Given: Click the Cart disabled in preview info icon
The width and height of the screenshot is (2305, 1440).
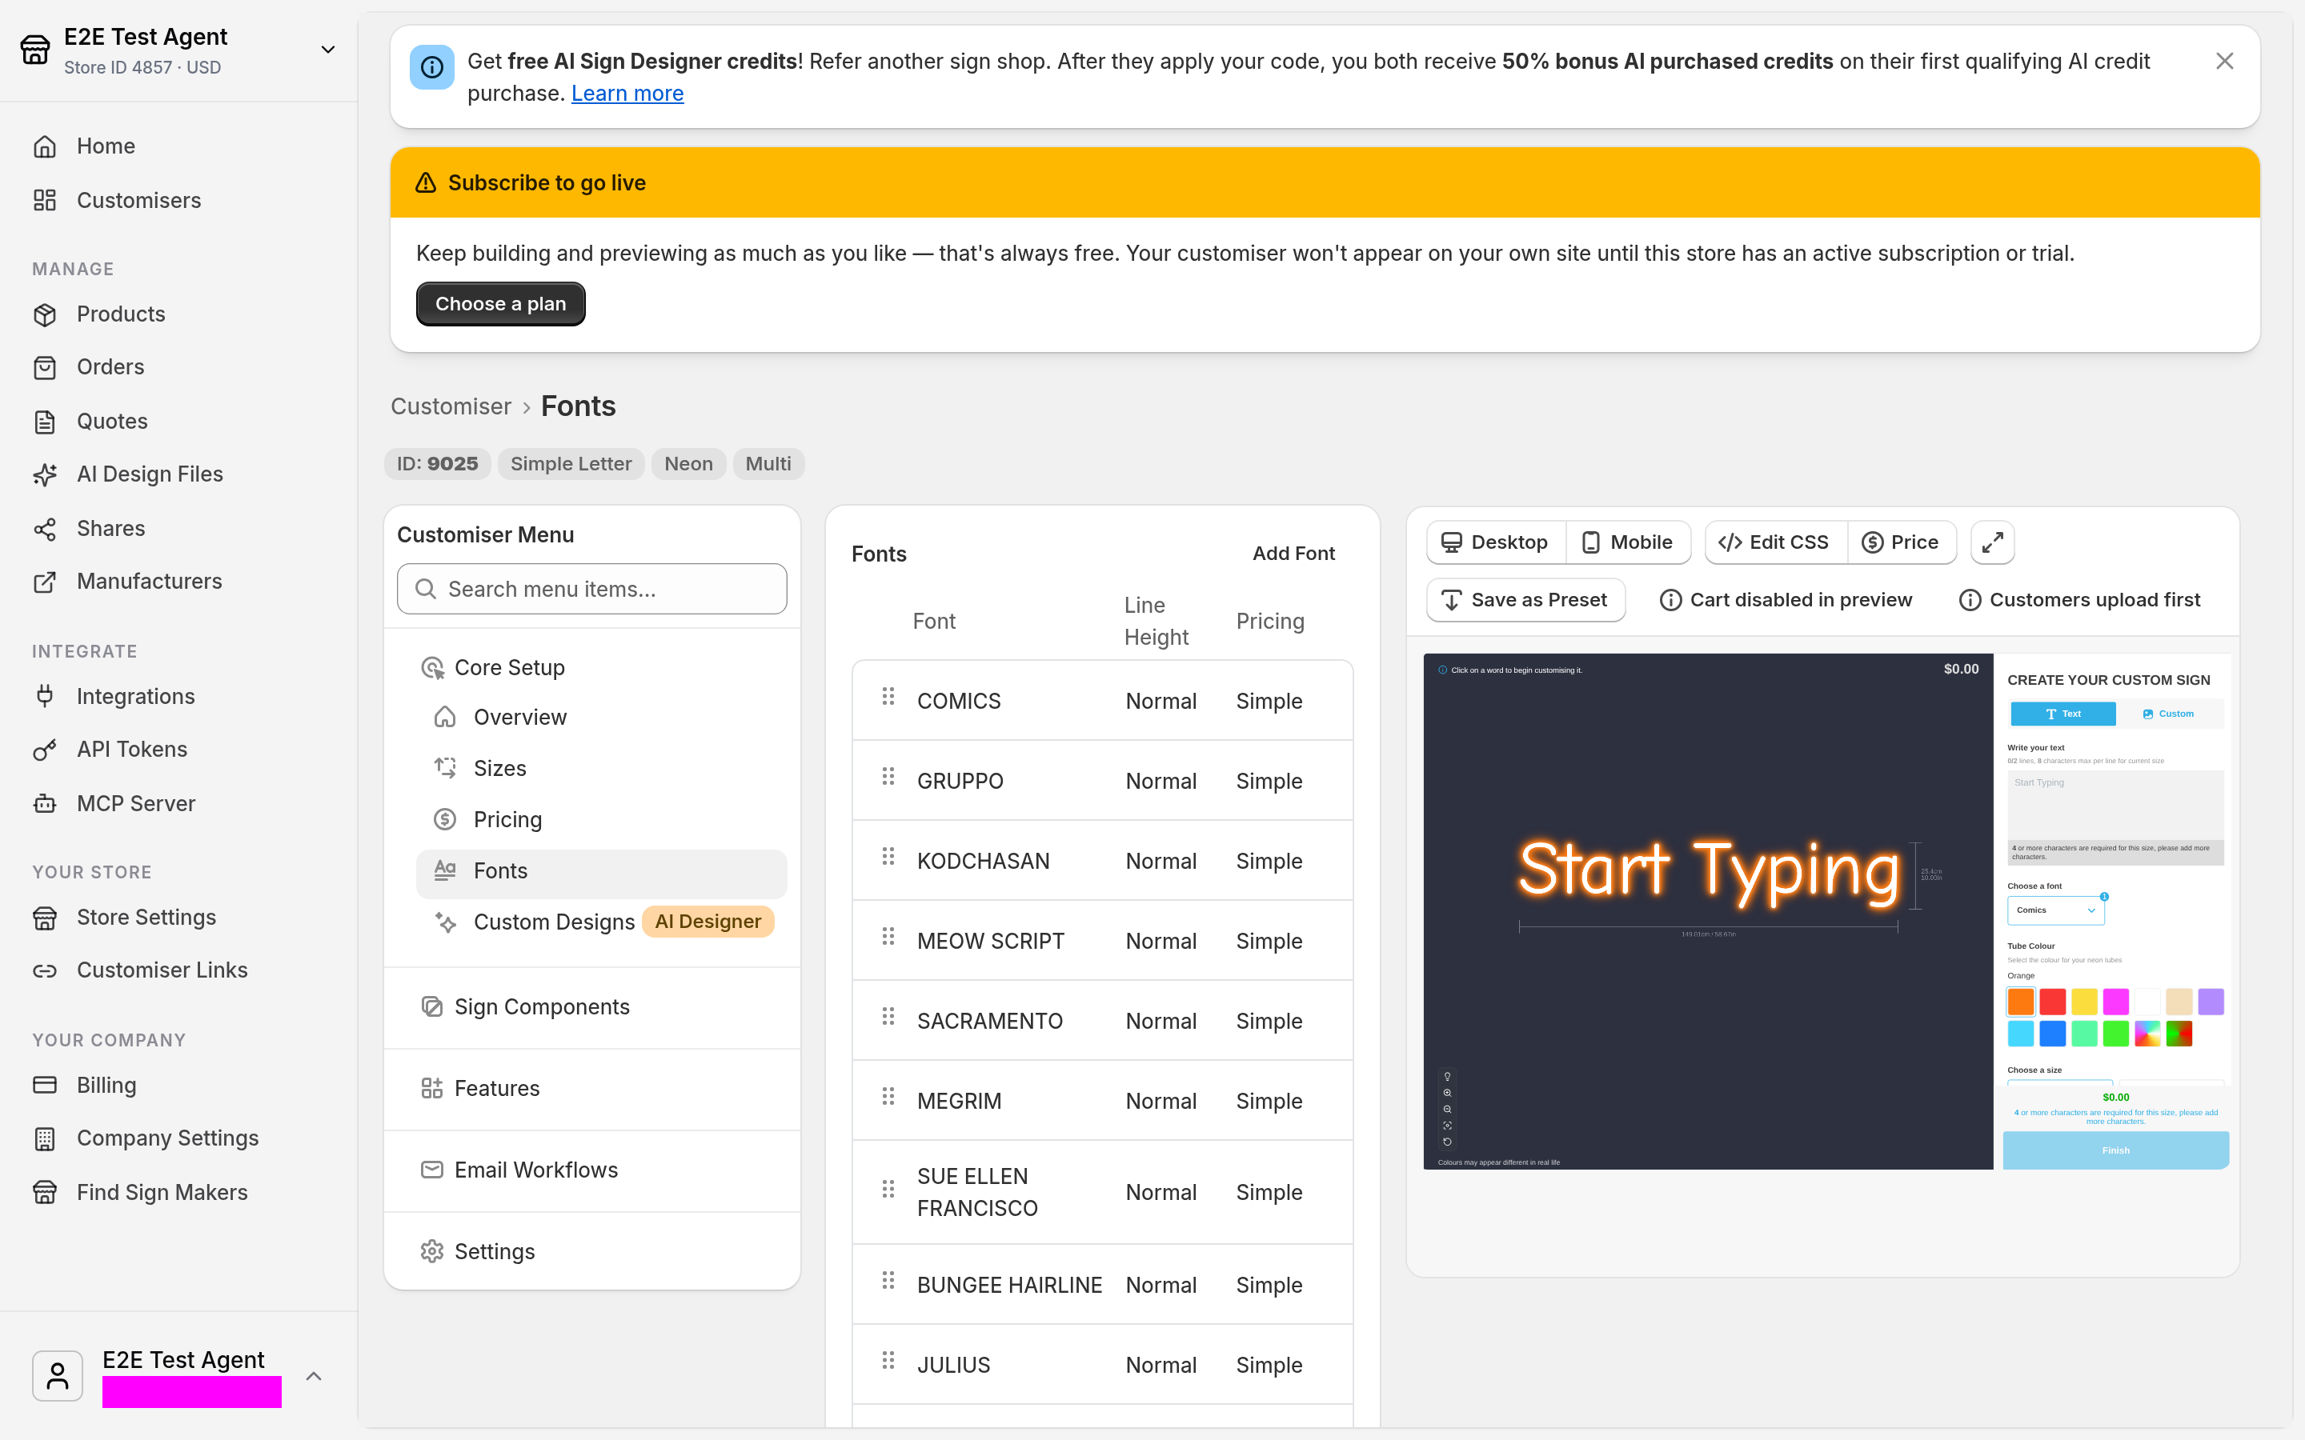Looking at the screenshot, I should tap(1670, 600).
